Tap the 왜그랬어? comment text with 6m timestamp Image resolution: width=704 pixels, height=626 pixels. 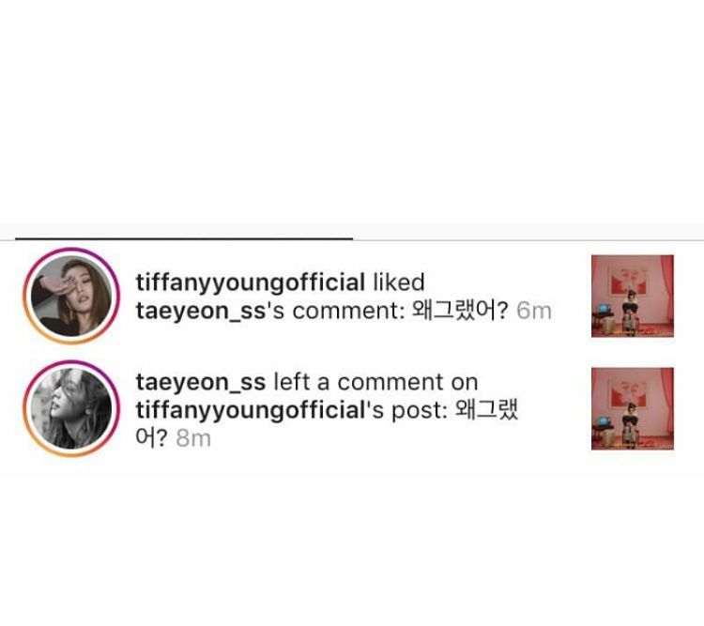tap(460, 311)
